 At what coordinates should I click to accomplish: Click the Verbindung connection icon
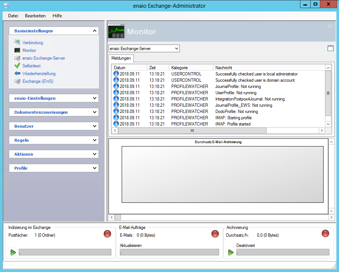17,42
